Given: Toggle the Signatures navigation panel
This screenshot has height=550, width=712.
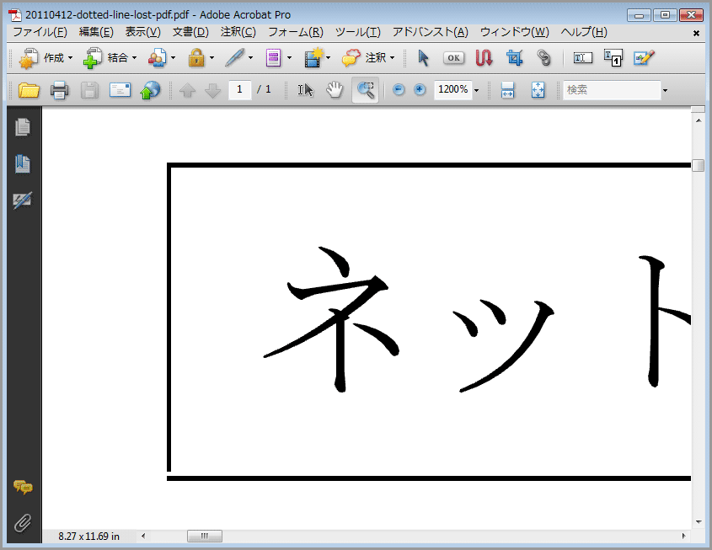Looking at the screenshot, I should [22, 200].
